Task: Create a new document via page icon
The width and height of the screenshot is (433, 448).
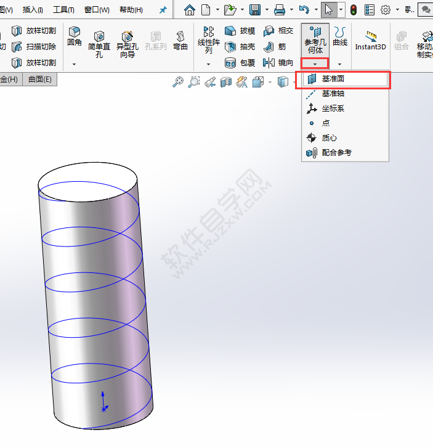Action: click(206, 10)
